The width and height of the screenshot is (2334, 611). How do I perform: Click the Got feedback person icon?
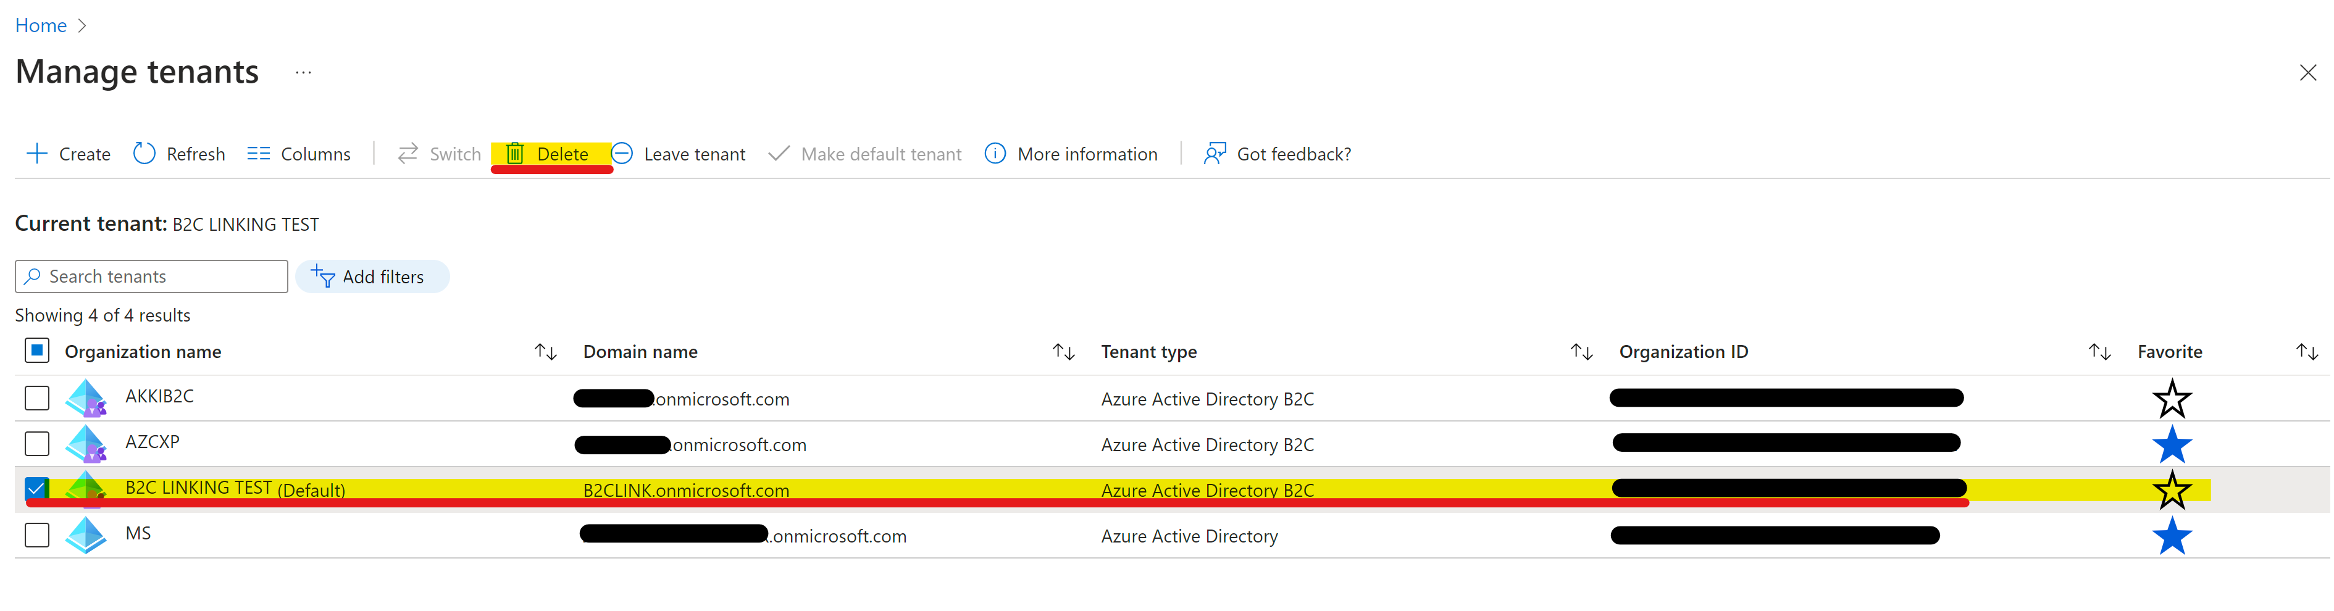click(x=1215, y=154)
